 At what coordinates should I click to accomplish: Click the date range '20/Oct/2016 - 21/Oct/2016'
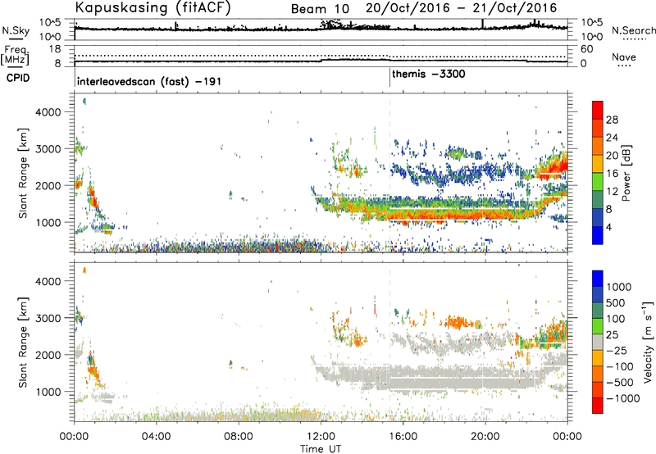462,8
